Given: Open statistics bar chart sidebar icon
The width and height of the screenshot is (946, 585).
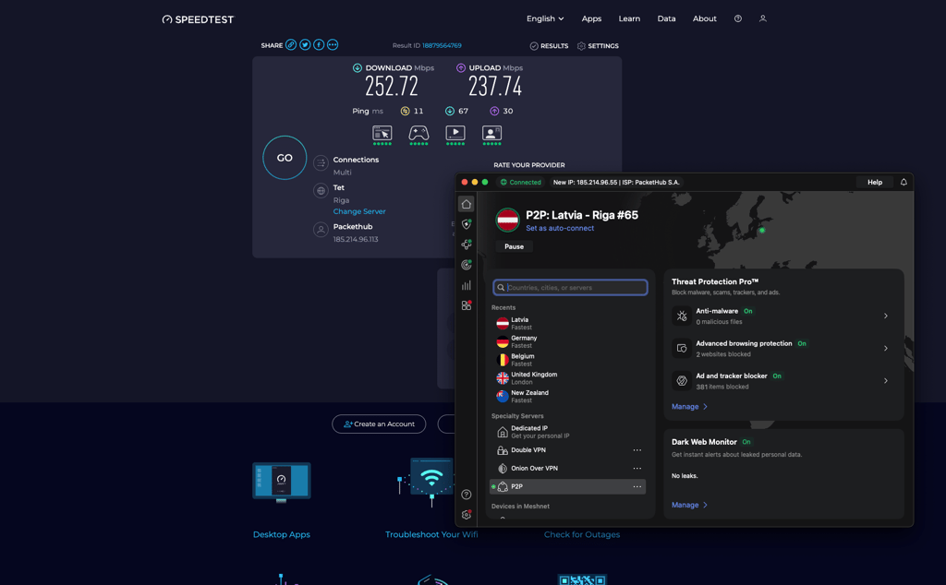Looking at the screenshot, I should [467, 285].
